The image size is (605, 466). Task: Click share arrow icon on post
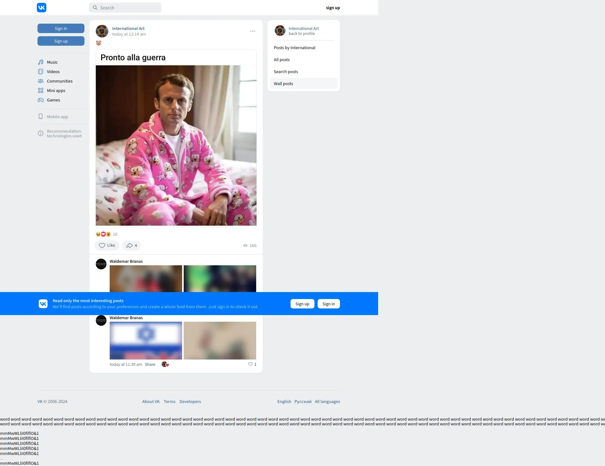tap(130, 245)
